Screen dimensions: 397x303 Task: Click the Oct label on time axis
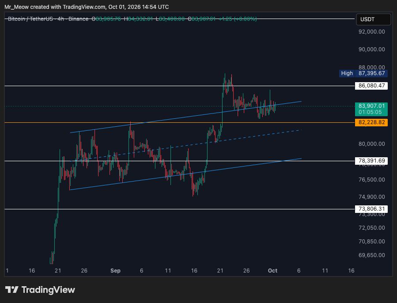(272, 271)
